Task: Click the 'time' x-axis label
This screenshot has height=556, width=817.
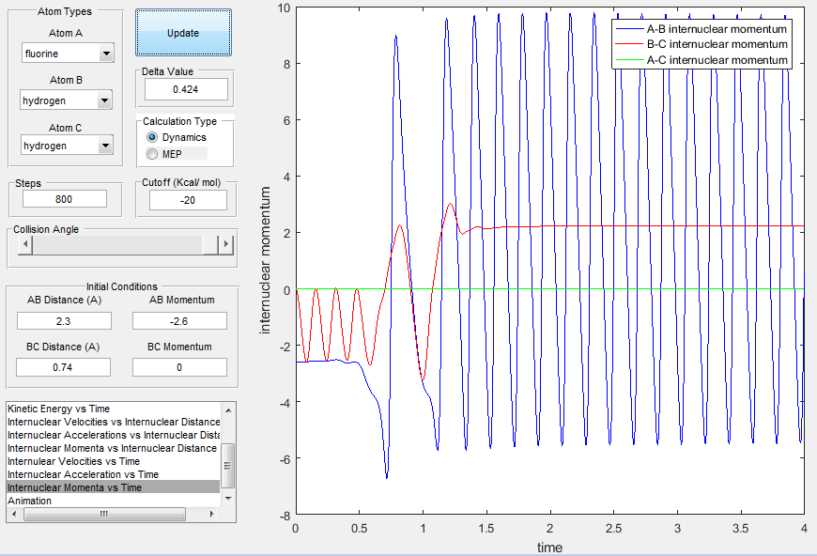Action: (549, 548)
